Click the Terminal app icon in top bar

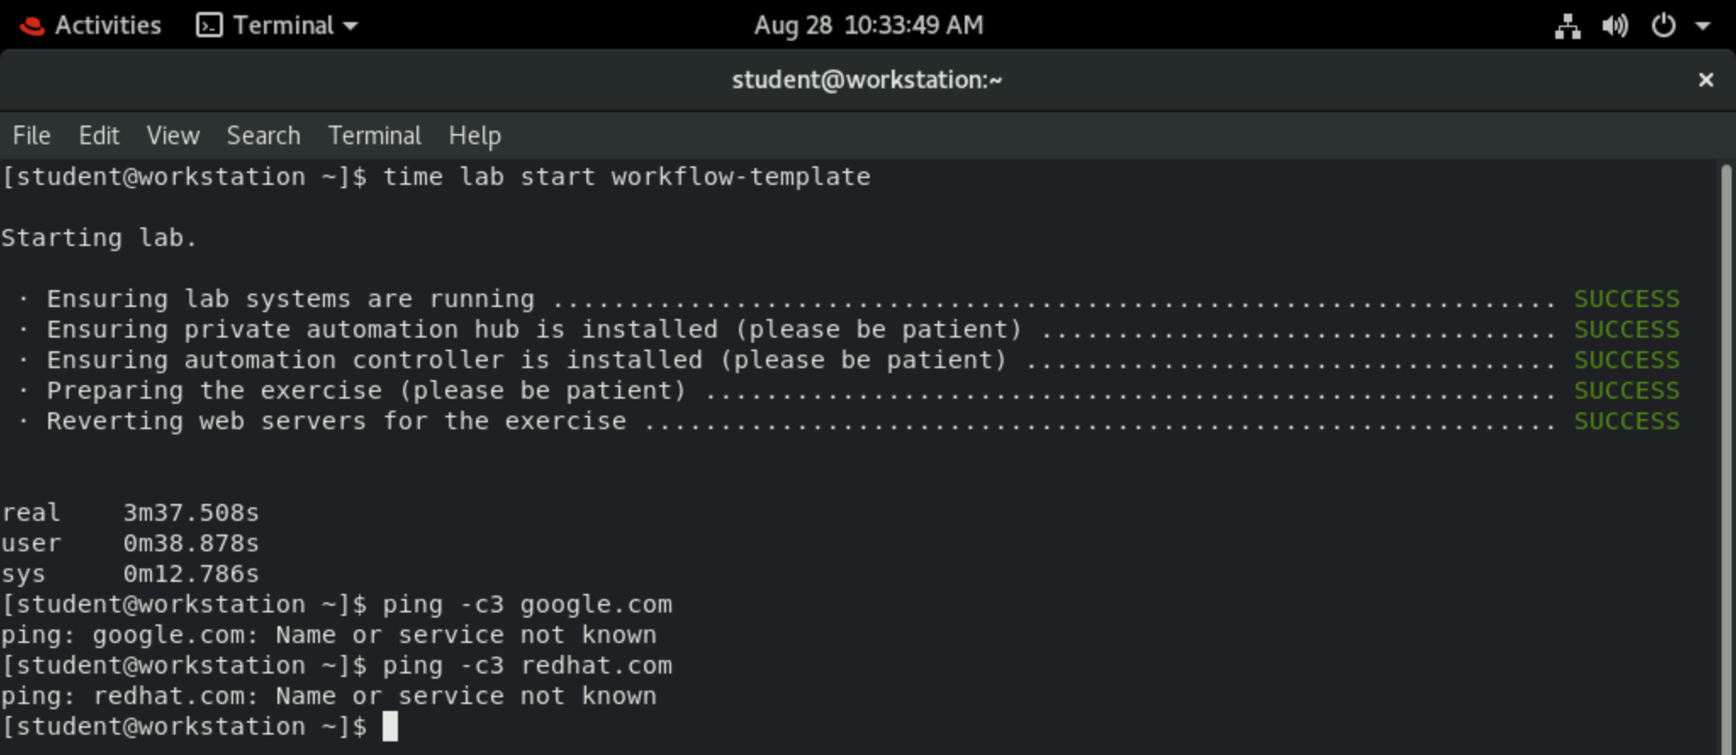pos(209,25)
